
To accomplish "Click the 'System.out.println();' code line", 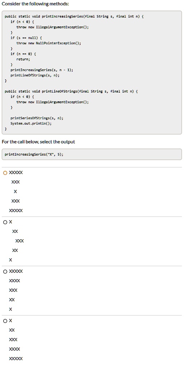I will coord(31,124).
